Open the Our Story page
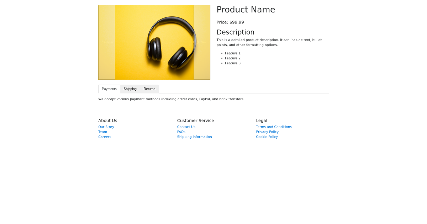The width and height of the screenshot is (427, 224). [106, 127]
